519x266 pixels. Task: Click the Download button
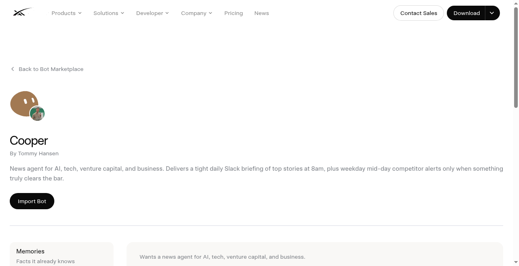point(466,13)
